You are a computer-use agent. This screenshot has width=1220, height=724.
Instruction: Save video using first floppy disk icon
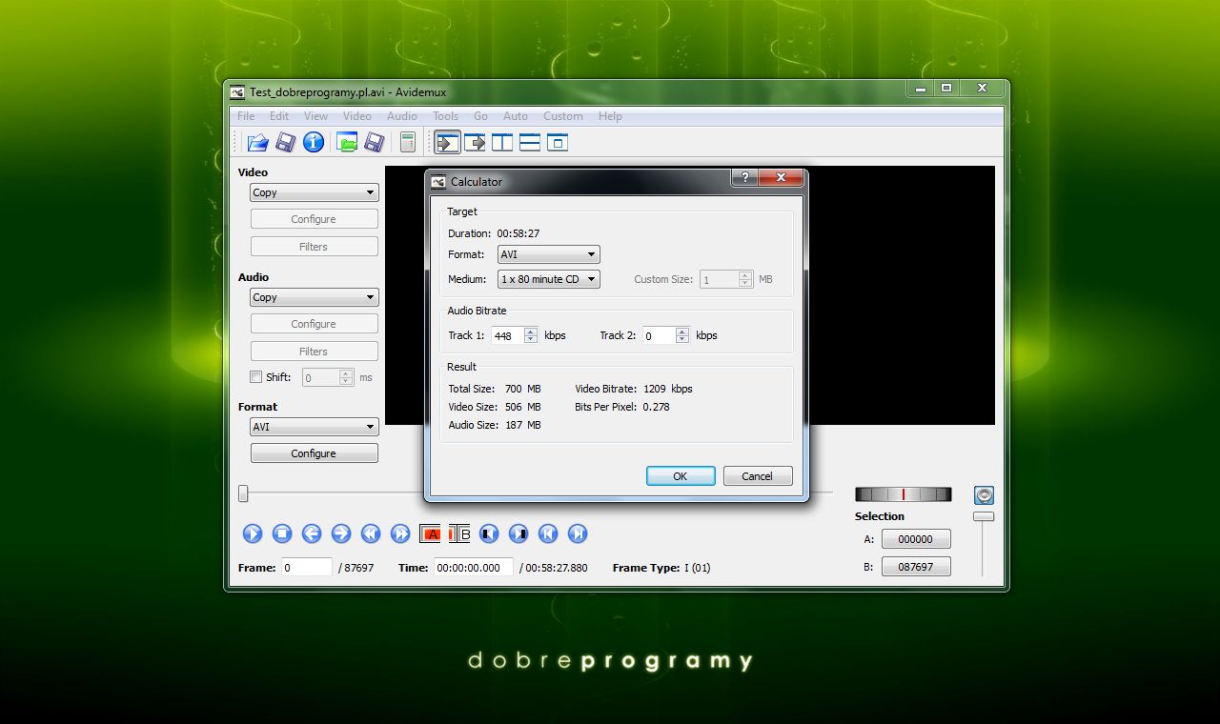click(285, 143)
